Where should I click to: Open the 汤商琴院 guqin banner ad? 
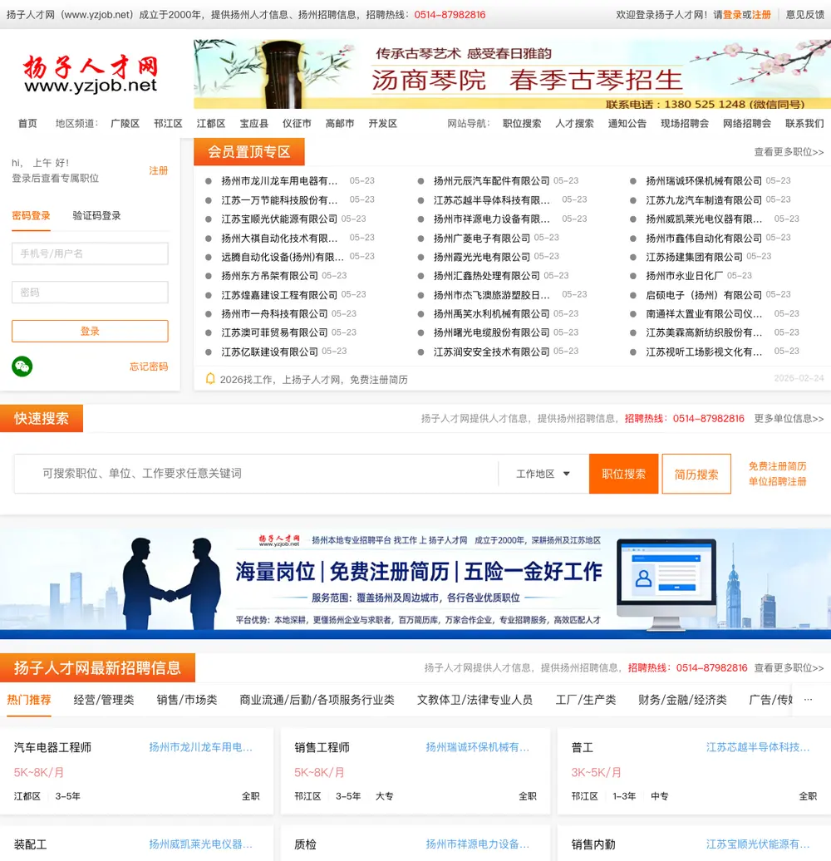(x=512, y=74)
